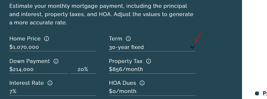Click the 20% down payment field
267x99 pixels.
tap(83, 69)
